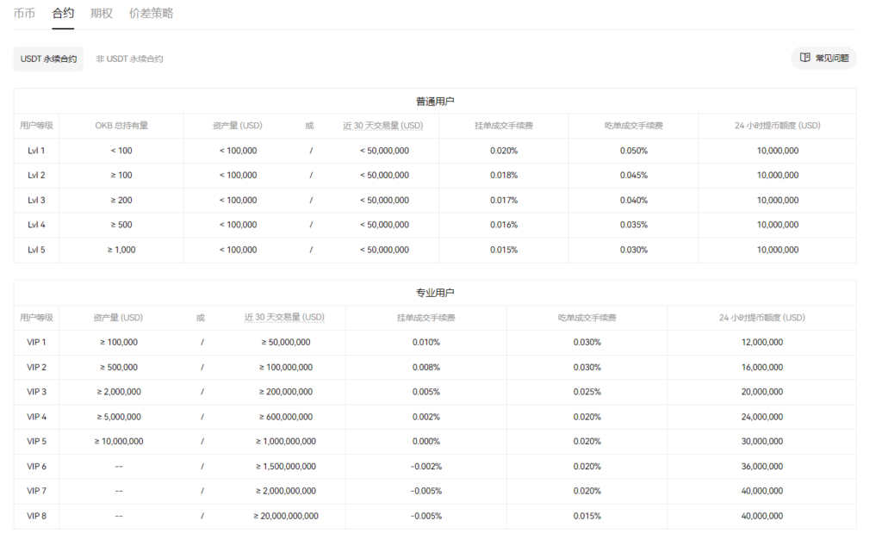Select the Lvl 4 row label

tap(36, 225)
